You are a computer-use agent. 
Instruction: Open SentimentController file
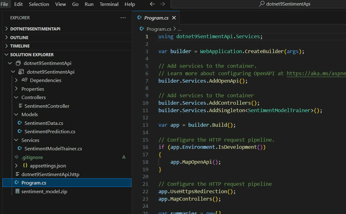point(47,106)
